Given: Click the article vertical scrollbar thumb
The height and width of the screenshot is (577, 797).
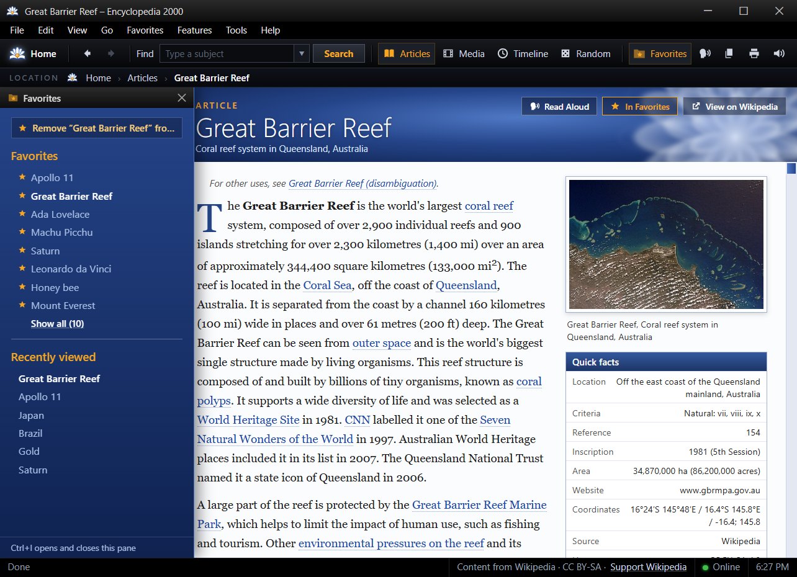Looking at the screenshot, I should [x=791, y=168].
